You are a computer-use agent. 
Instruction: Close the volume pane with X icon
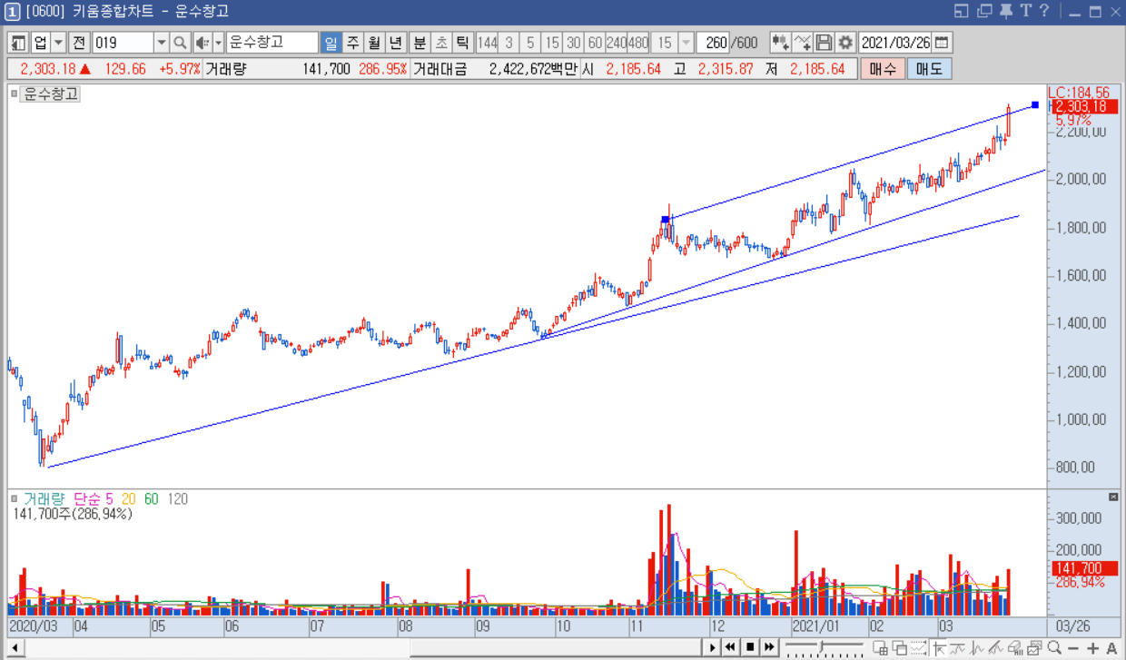(x=1114, y=497)
